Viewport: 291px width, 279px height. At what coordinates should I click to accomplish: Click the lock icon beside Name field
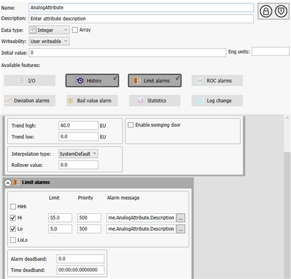(266, 12)
